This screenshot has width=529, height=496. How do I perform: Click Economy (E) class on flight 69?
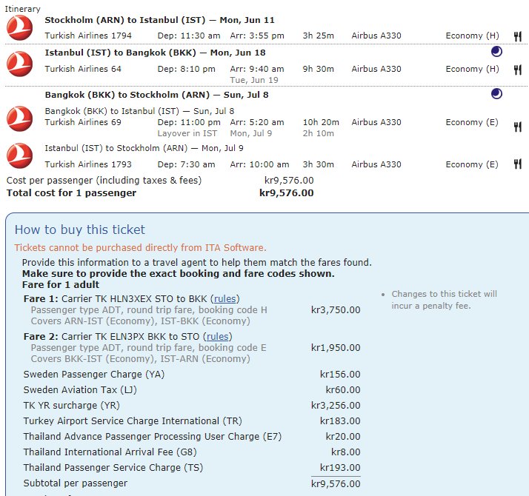click(472, 122)
